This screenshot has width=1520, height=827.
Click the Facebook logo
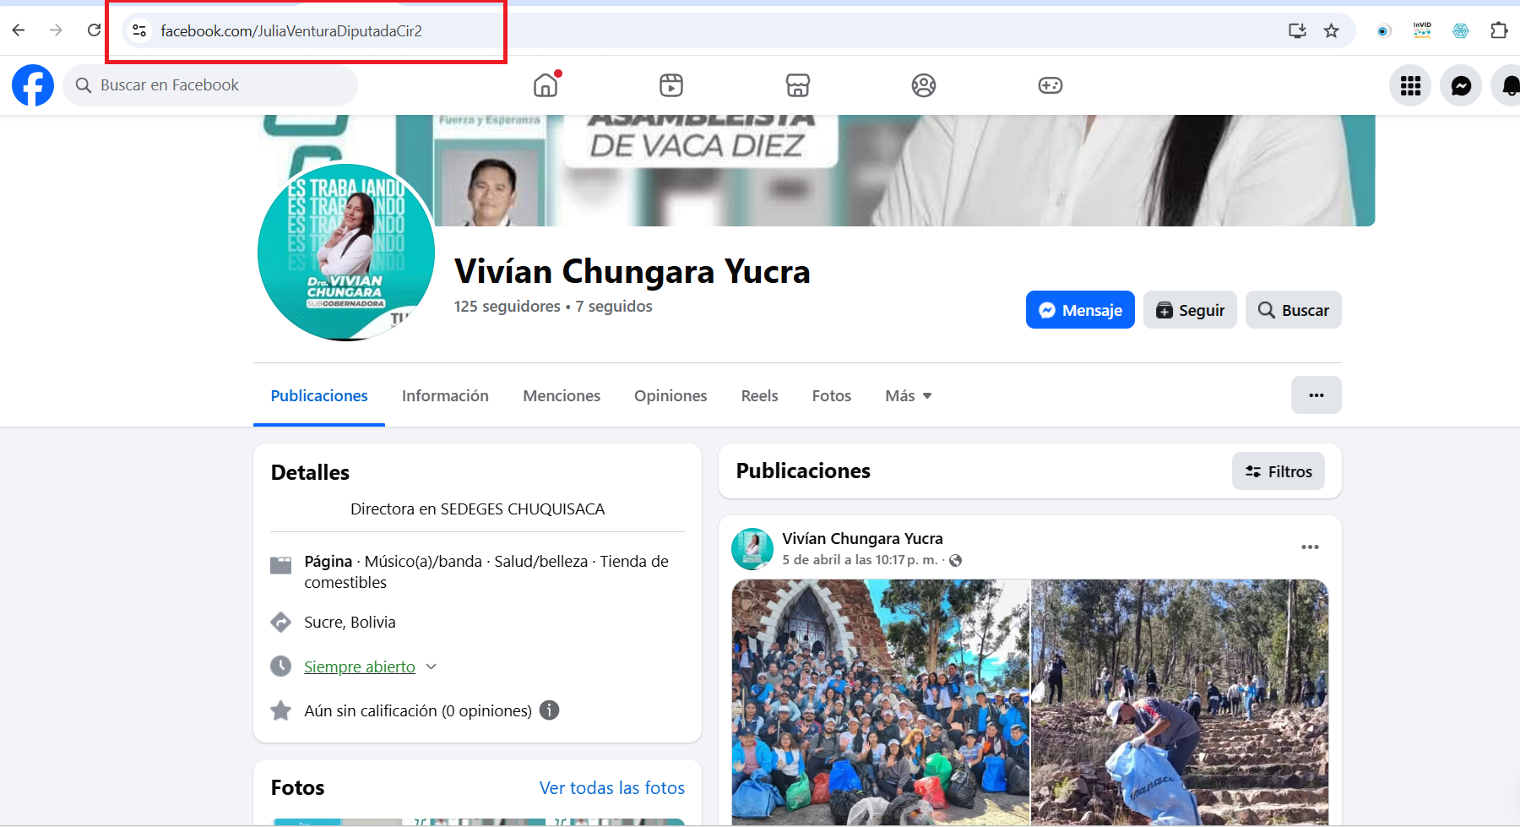[33, 85]
